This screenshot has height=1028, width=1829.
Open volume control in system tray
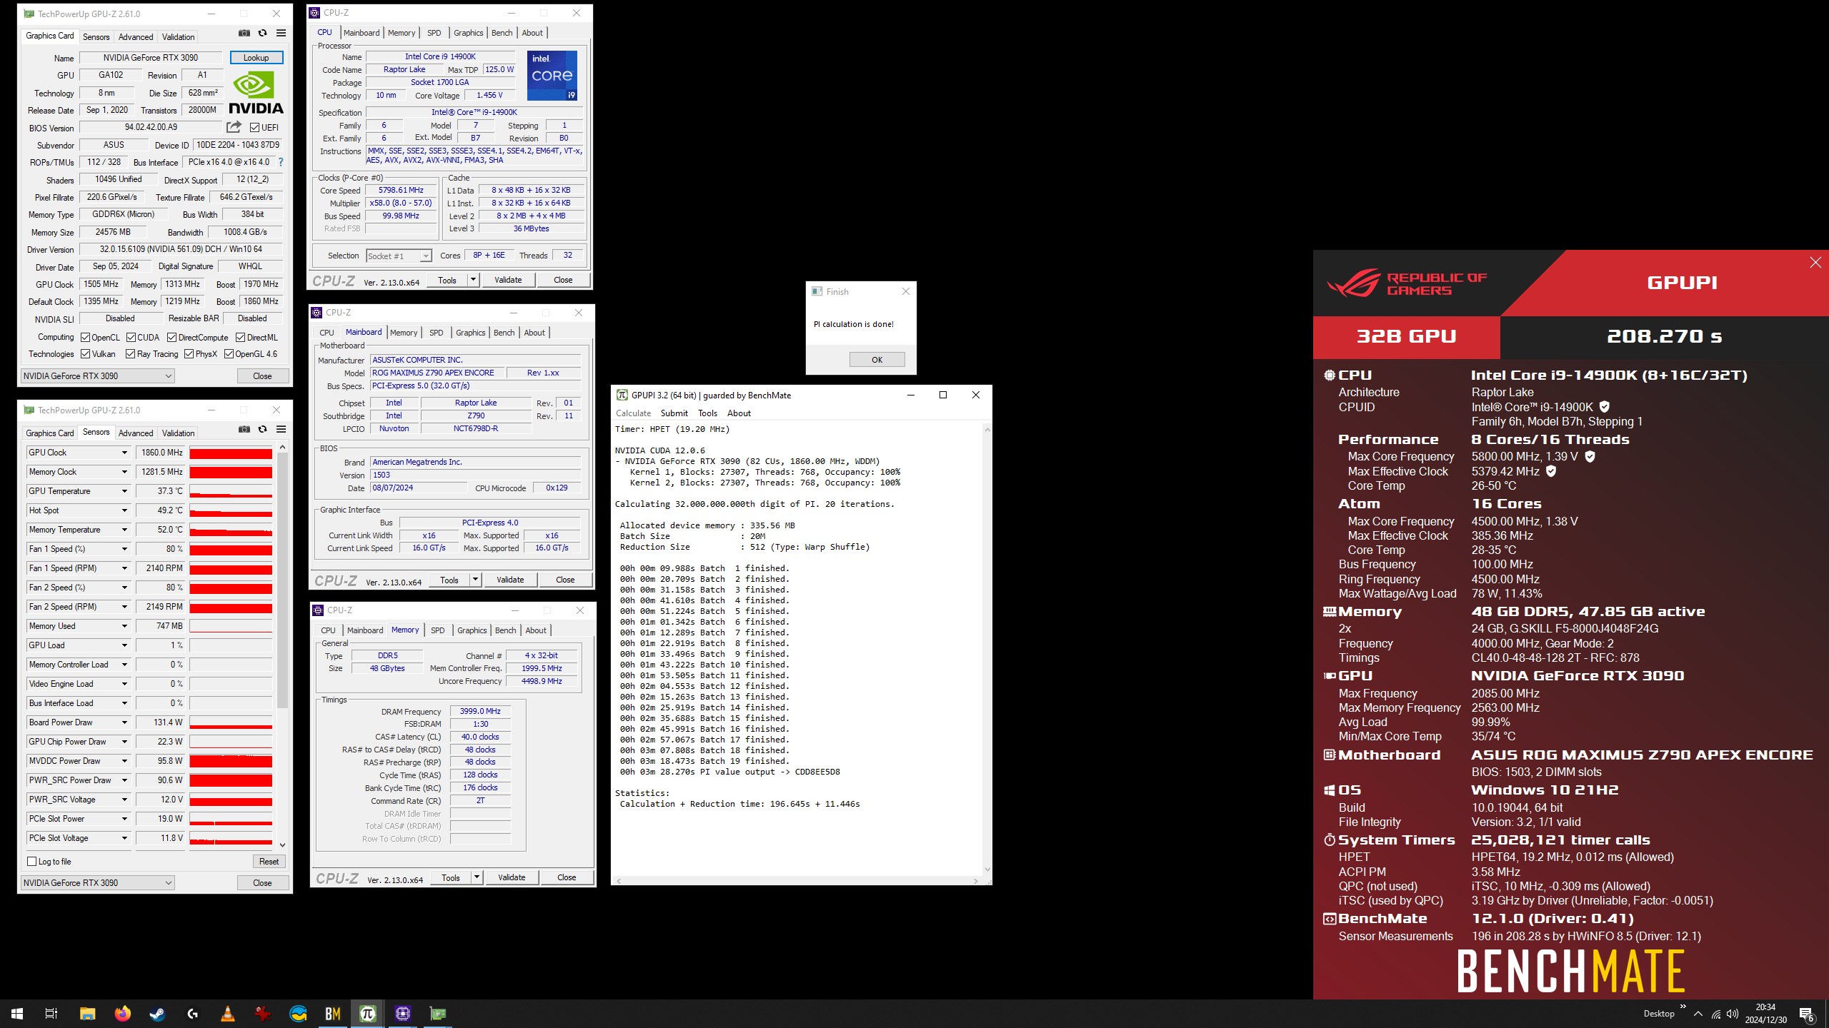(1732, 1014)
